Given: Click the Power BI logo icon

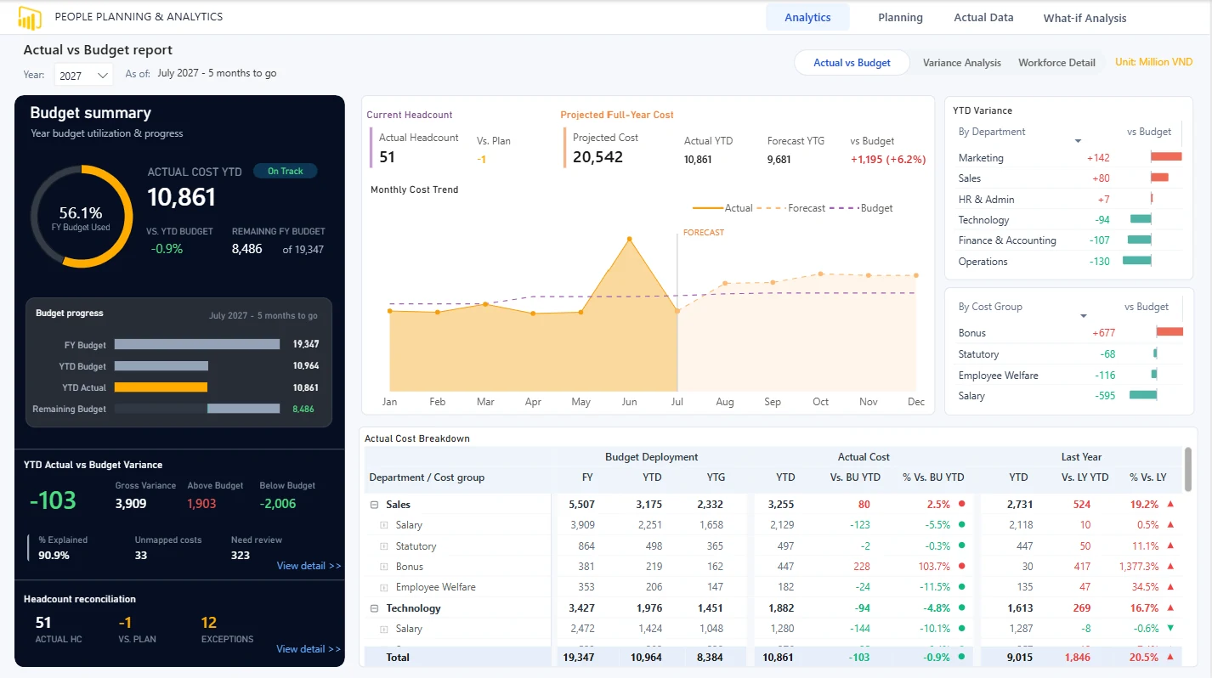Looking at the screenshot, I should 30,18.
